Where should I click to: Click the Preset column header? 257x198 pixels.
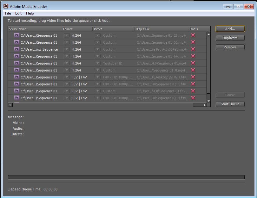point(113,29)
